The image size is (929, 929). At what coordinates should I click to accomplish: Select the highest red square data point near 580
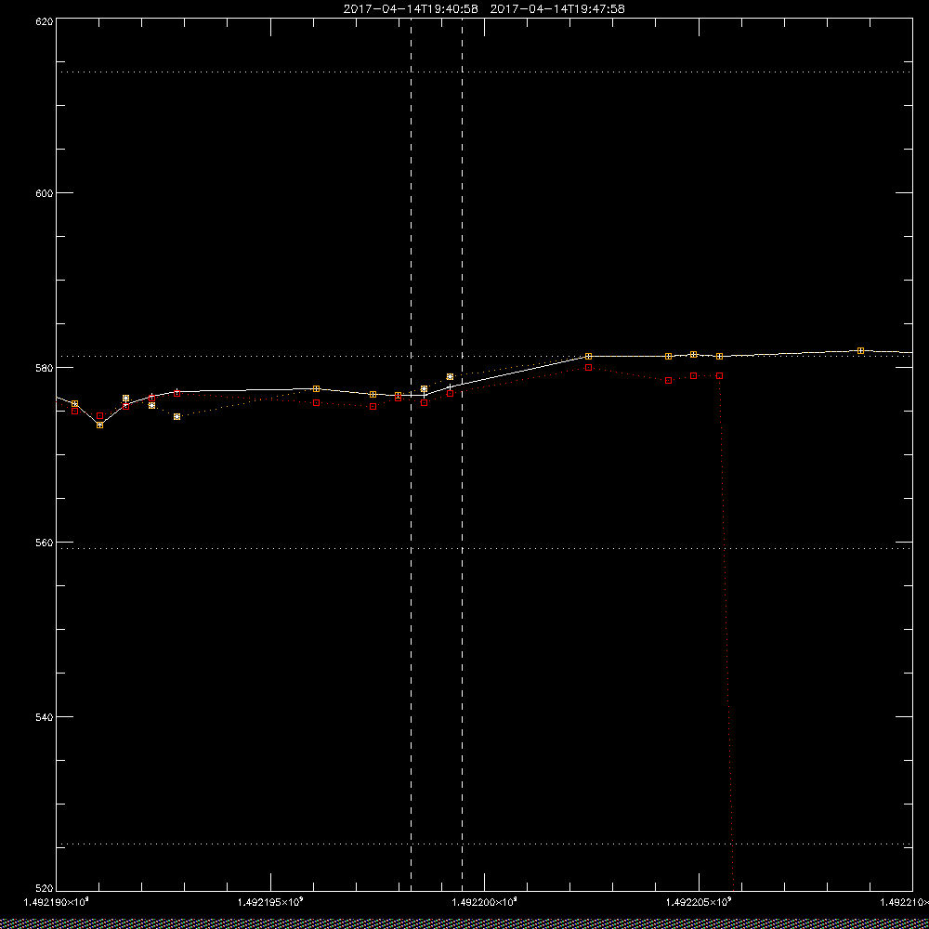(x=588, y=367)
